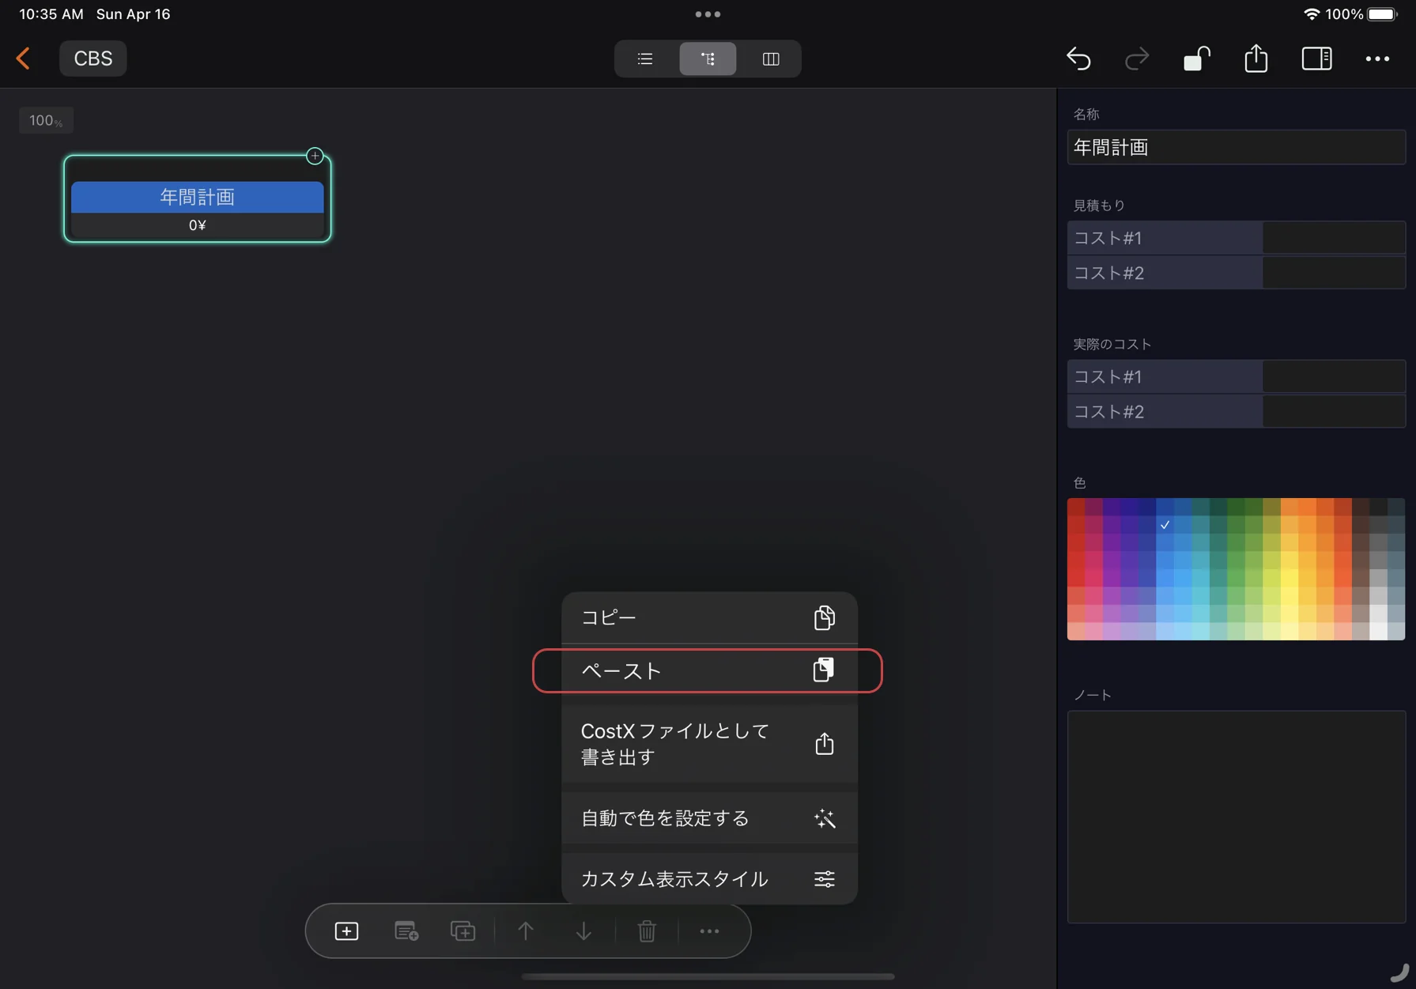
Task: Tap the plus circle on 年間計画 node
Action: point(315,156)
